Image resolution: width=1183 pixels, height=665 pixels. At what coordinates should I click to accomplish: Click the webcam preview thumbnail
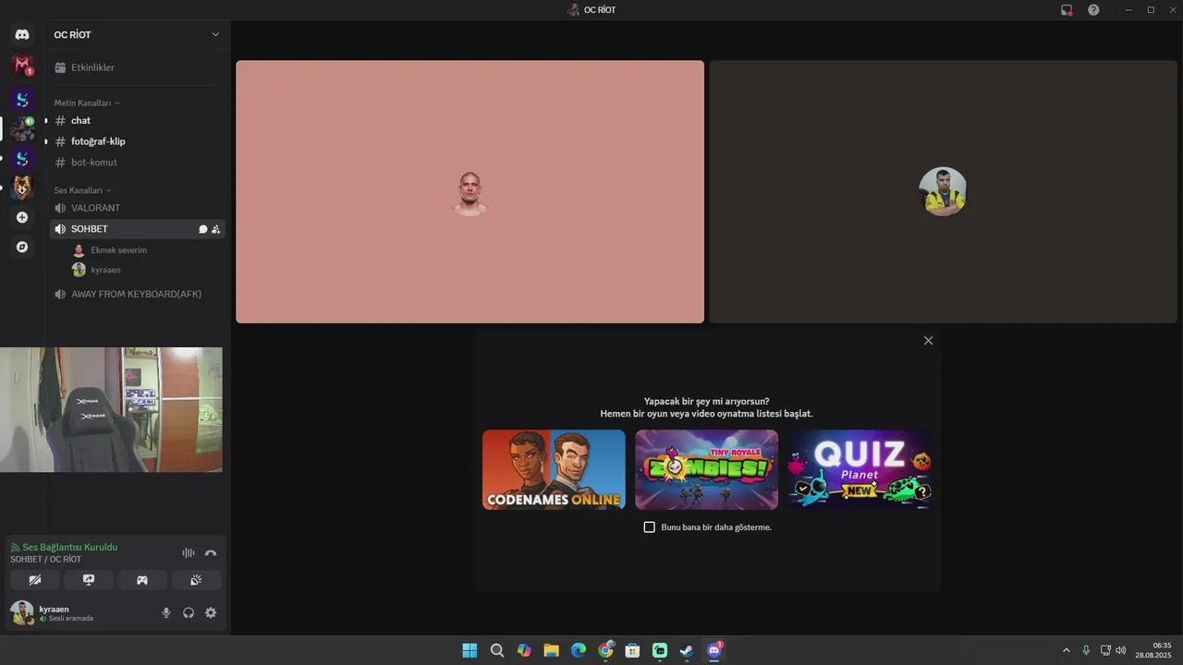click(x=111, y=410)
